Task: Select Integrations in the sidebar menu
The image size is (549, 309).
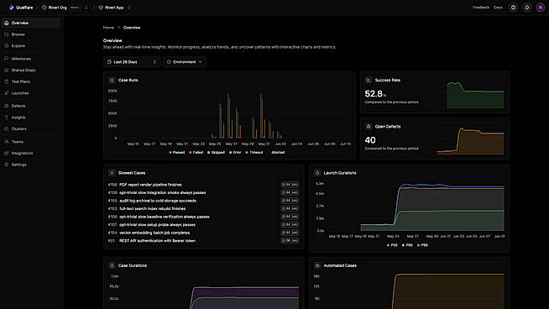Action: (31, 153)
